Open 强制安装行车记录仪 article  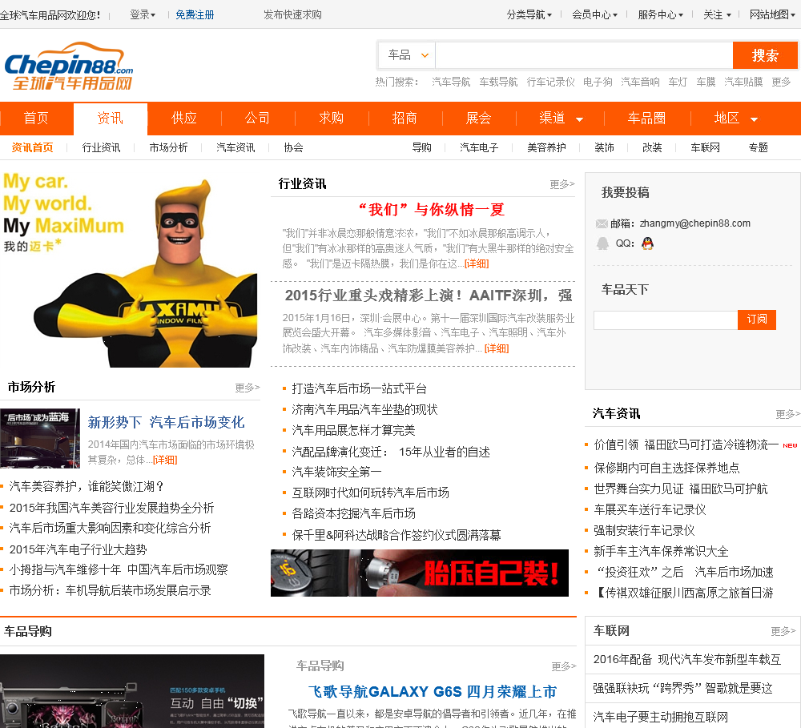[644, 530]
